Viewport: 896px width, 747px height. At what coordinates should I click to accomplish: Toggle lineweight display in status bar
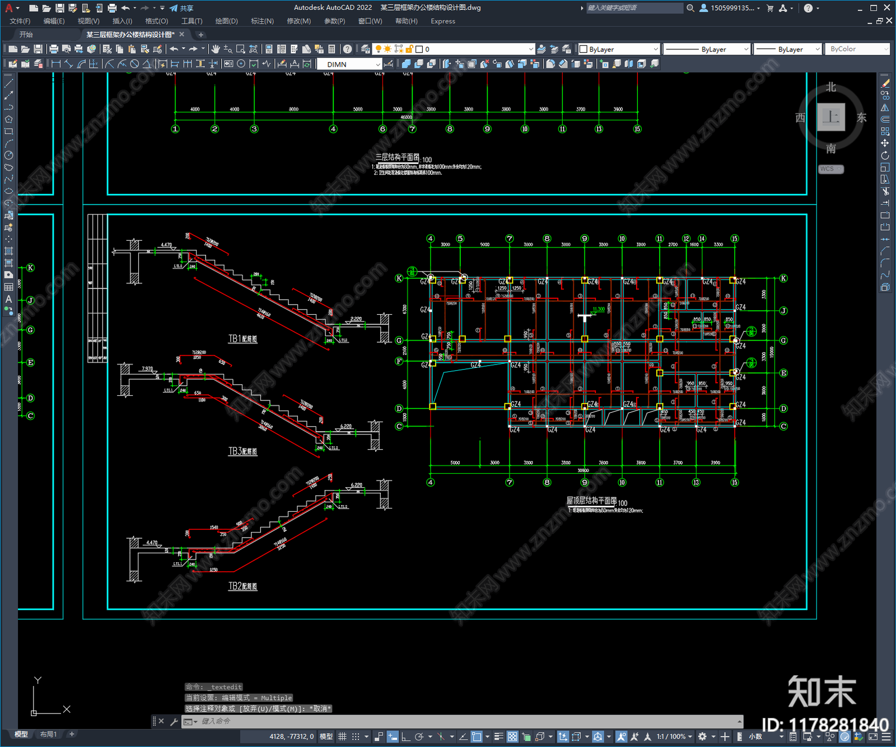click(x=498, y=736)
